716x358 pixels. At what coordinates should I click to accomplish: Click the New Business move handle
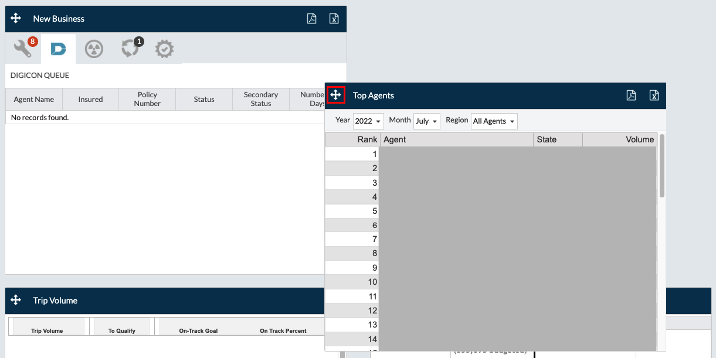15,18
